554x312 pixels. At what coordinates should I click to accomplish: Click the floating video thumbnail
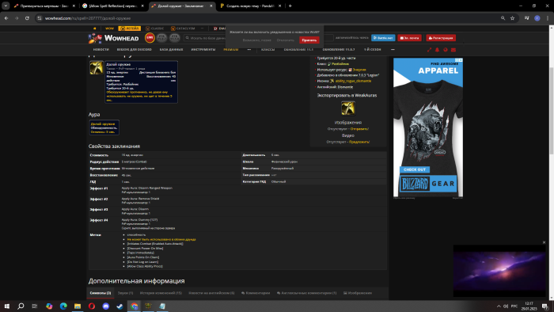tap(499, 271)
